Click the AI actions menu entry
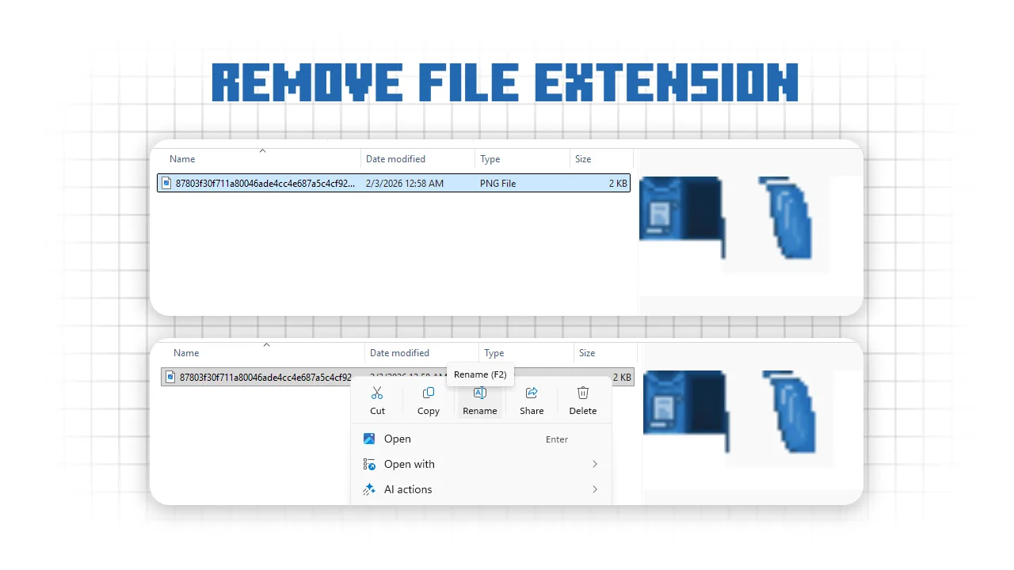This screenshot has height=570, width=1014. (x=408, y=489)
